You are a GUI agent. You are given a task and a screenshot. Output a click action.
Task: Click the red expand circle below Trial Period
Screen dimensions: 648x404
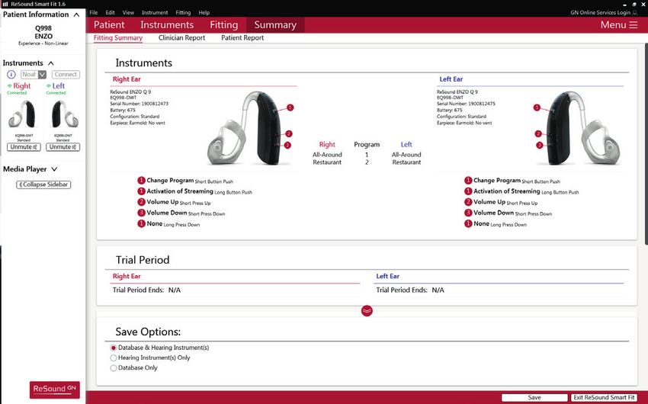click(x=367, y=311)
